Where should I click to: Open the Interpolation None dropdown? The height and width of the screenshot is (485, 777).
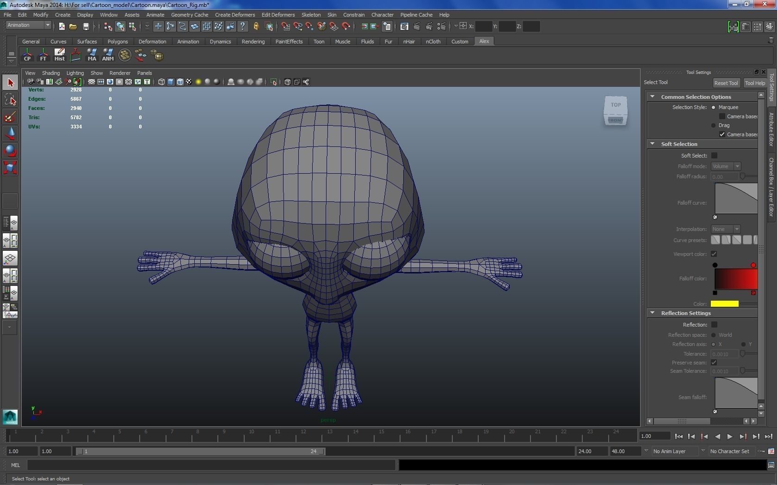pyautogui.click(x=726, y=229)
